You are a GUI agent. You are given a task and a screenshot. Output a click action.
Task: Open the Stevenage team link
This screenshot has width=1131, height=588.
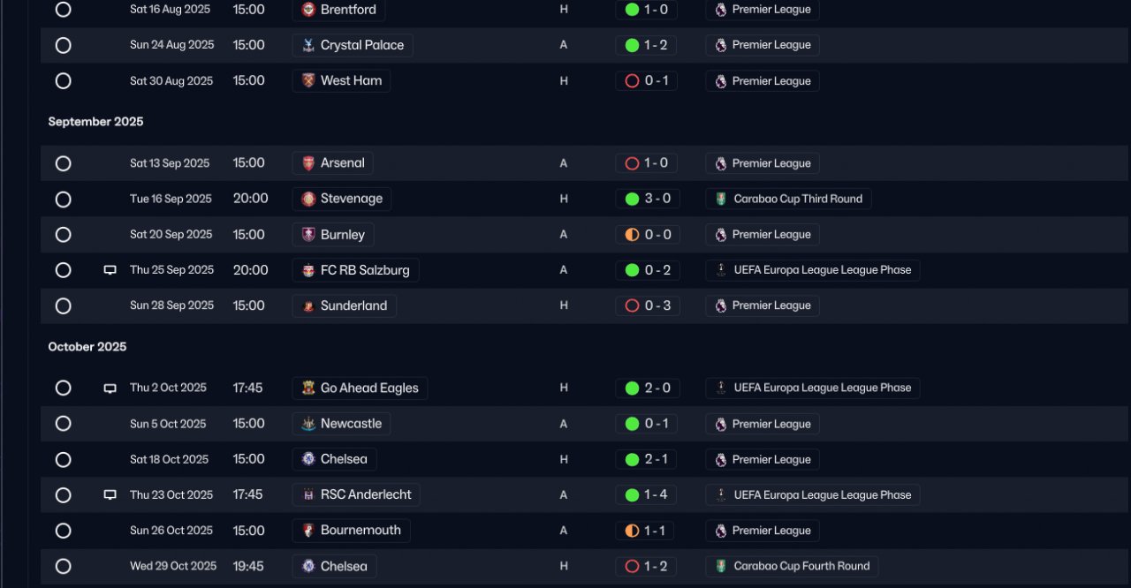pos(342,199)
